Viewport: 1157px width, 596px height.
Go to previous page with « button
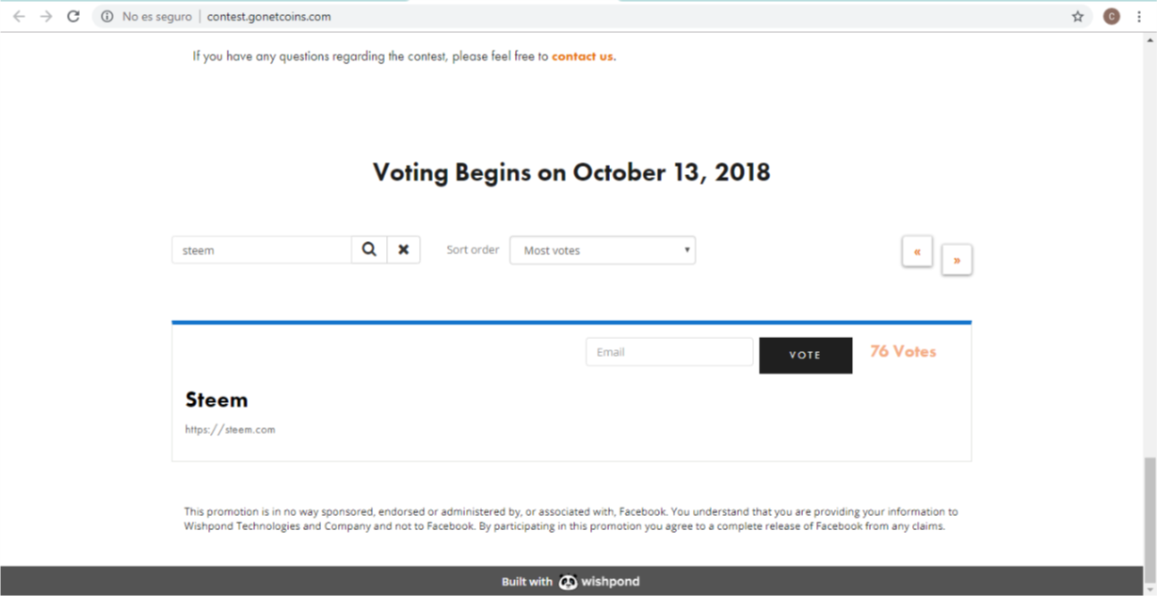click(917, 251)
